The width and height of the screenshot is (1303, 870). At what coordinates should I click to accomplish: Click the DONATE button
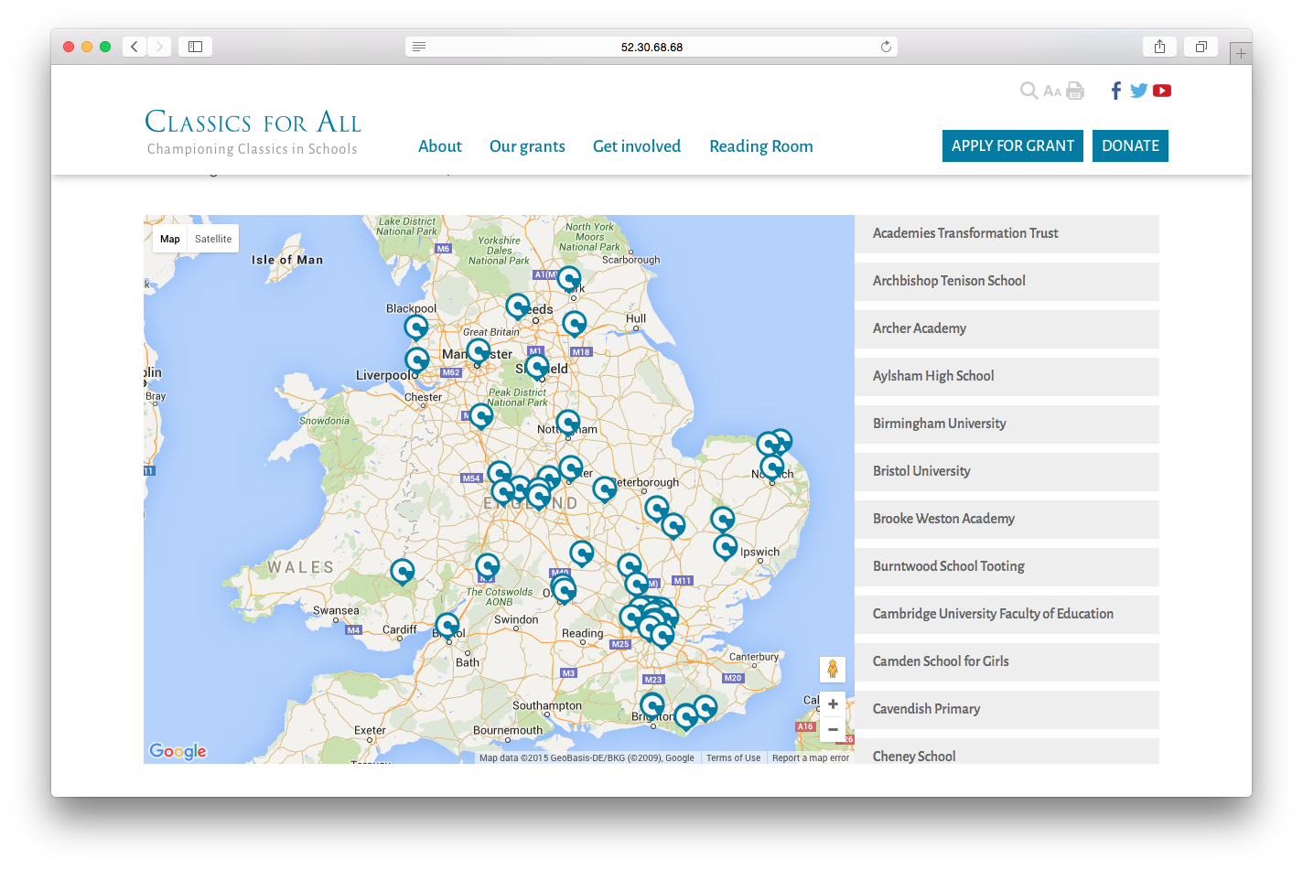pos(1130,145)
